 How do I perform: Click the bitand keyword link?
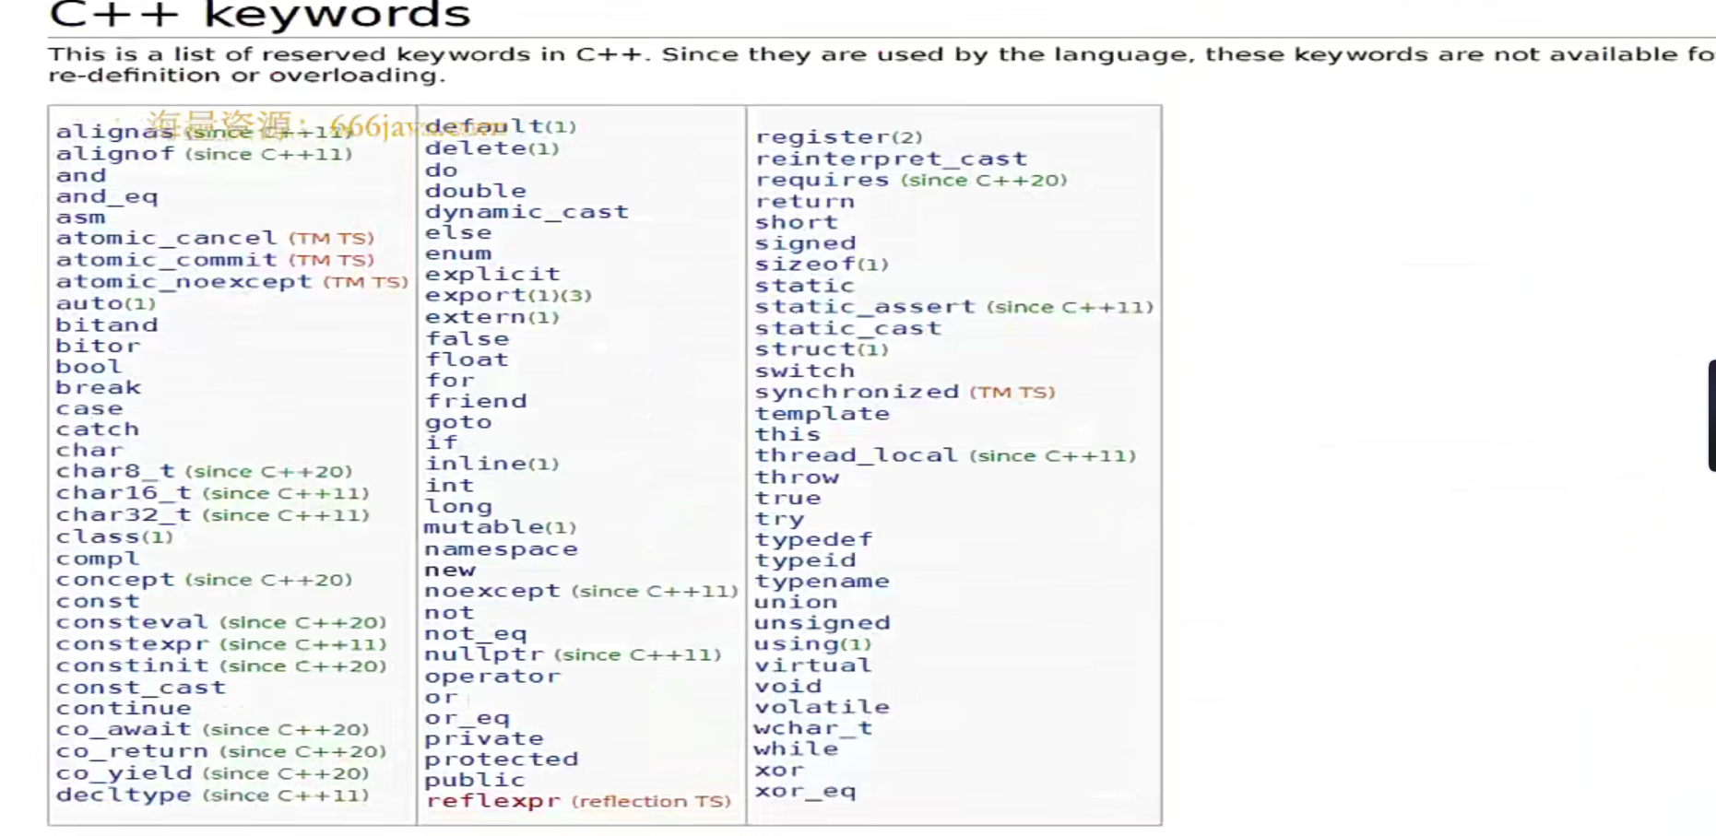point(107,325)
